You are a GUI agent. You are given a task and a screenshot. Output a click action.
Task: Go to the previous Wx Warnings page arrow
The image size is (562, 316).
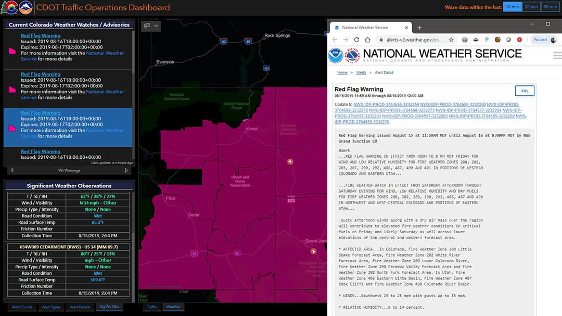pos(12,170)
